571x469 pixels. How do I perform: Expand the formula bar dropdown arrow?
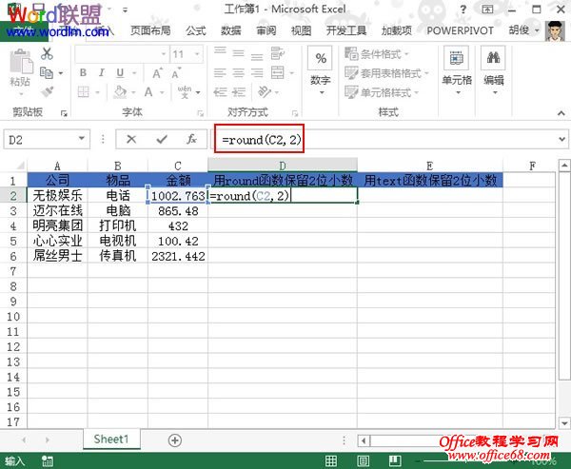click(x=561, y=139)
